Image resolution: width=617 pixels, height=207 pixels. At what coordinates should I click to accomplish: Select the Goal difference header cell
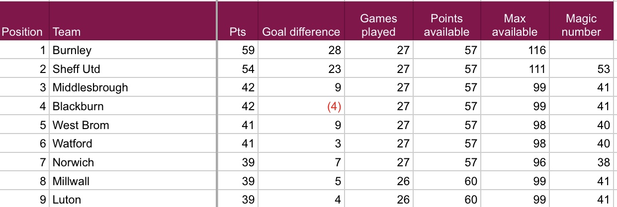[x=301, y=32]
